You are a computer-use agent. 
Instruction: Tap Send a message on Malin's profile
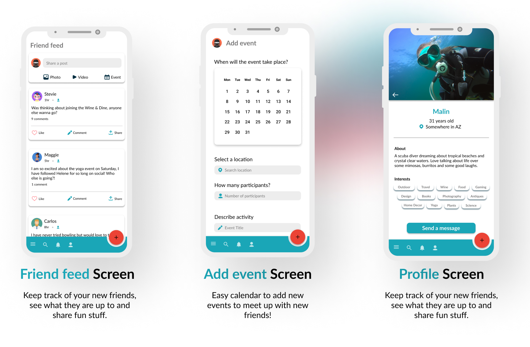441,228
